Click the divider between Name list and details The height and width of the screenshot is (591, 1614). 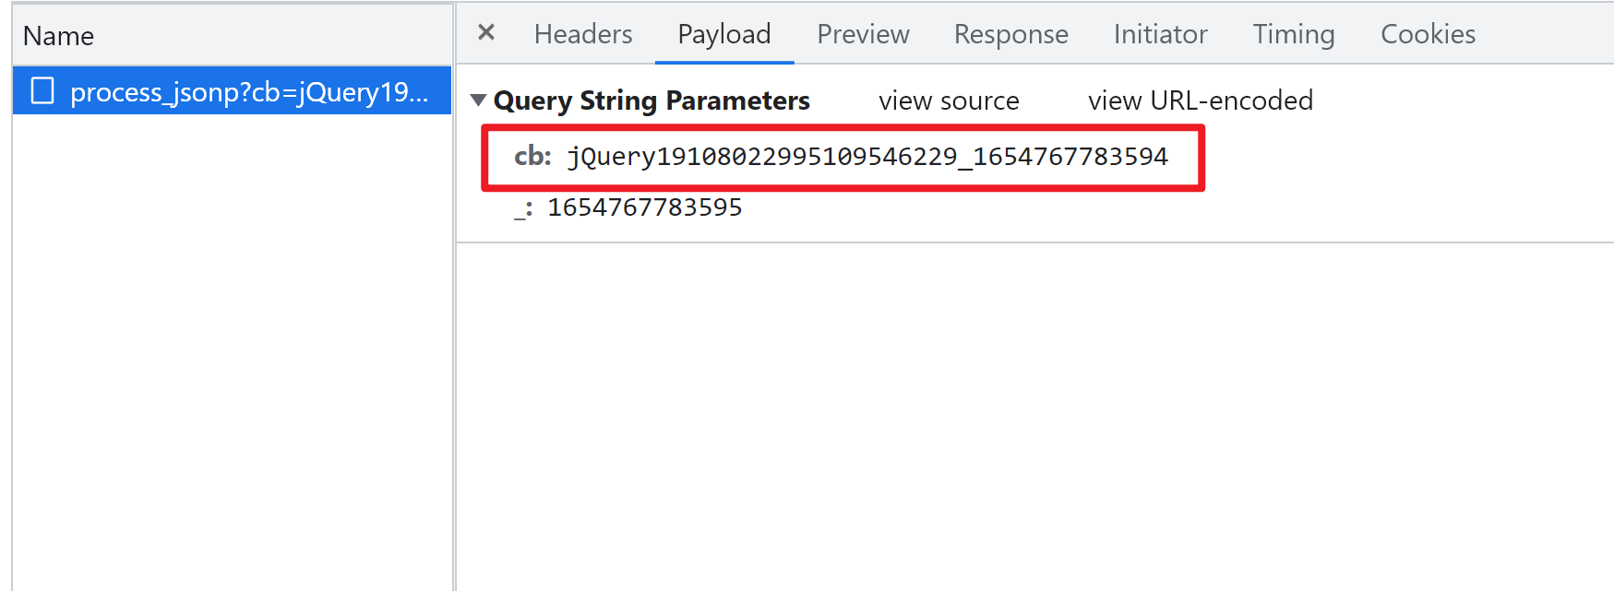point(454,295)
